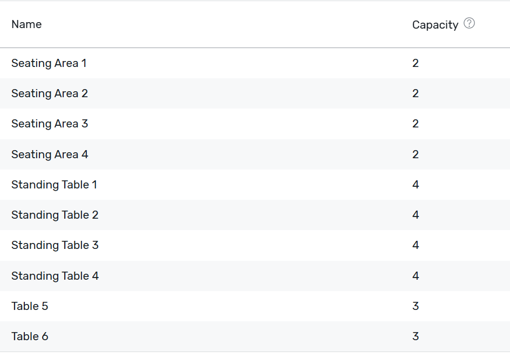Select the Seating Area 1 row
This screenshot has width=510, height=358.
255,63
